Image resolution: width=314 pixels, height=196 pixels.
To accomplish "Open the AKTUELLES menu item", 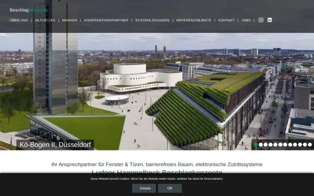I will [x=45, y=20].
